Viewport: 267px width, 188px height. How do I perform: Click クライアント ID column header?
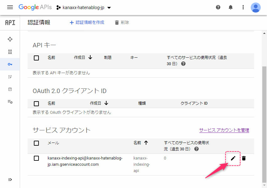tap(194, 103)
